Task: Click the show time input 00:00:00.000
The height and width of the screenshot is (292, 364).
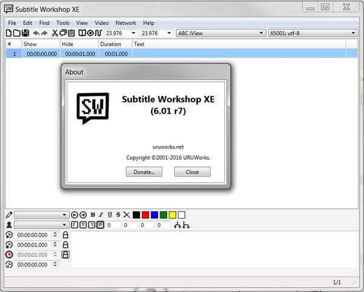Action: (x=32, y=235)
